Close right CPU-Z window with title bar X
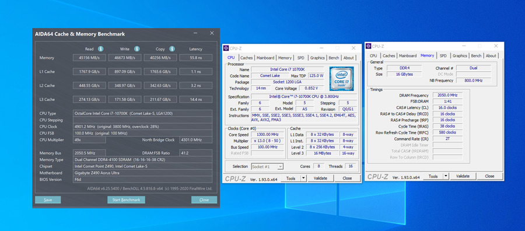Screen dimensions: 525x231 tap(496, 46)
